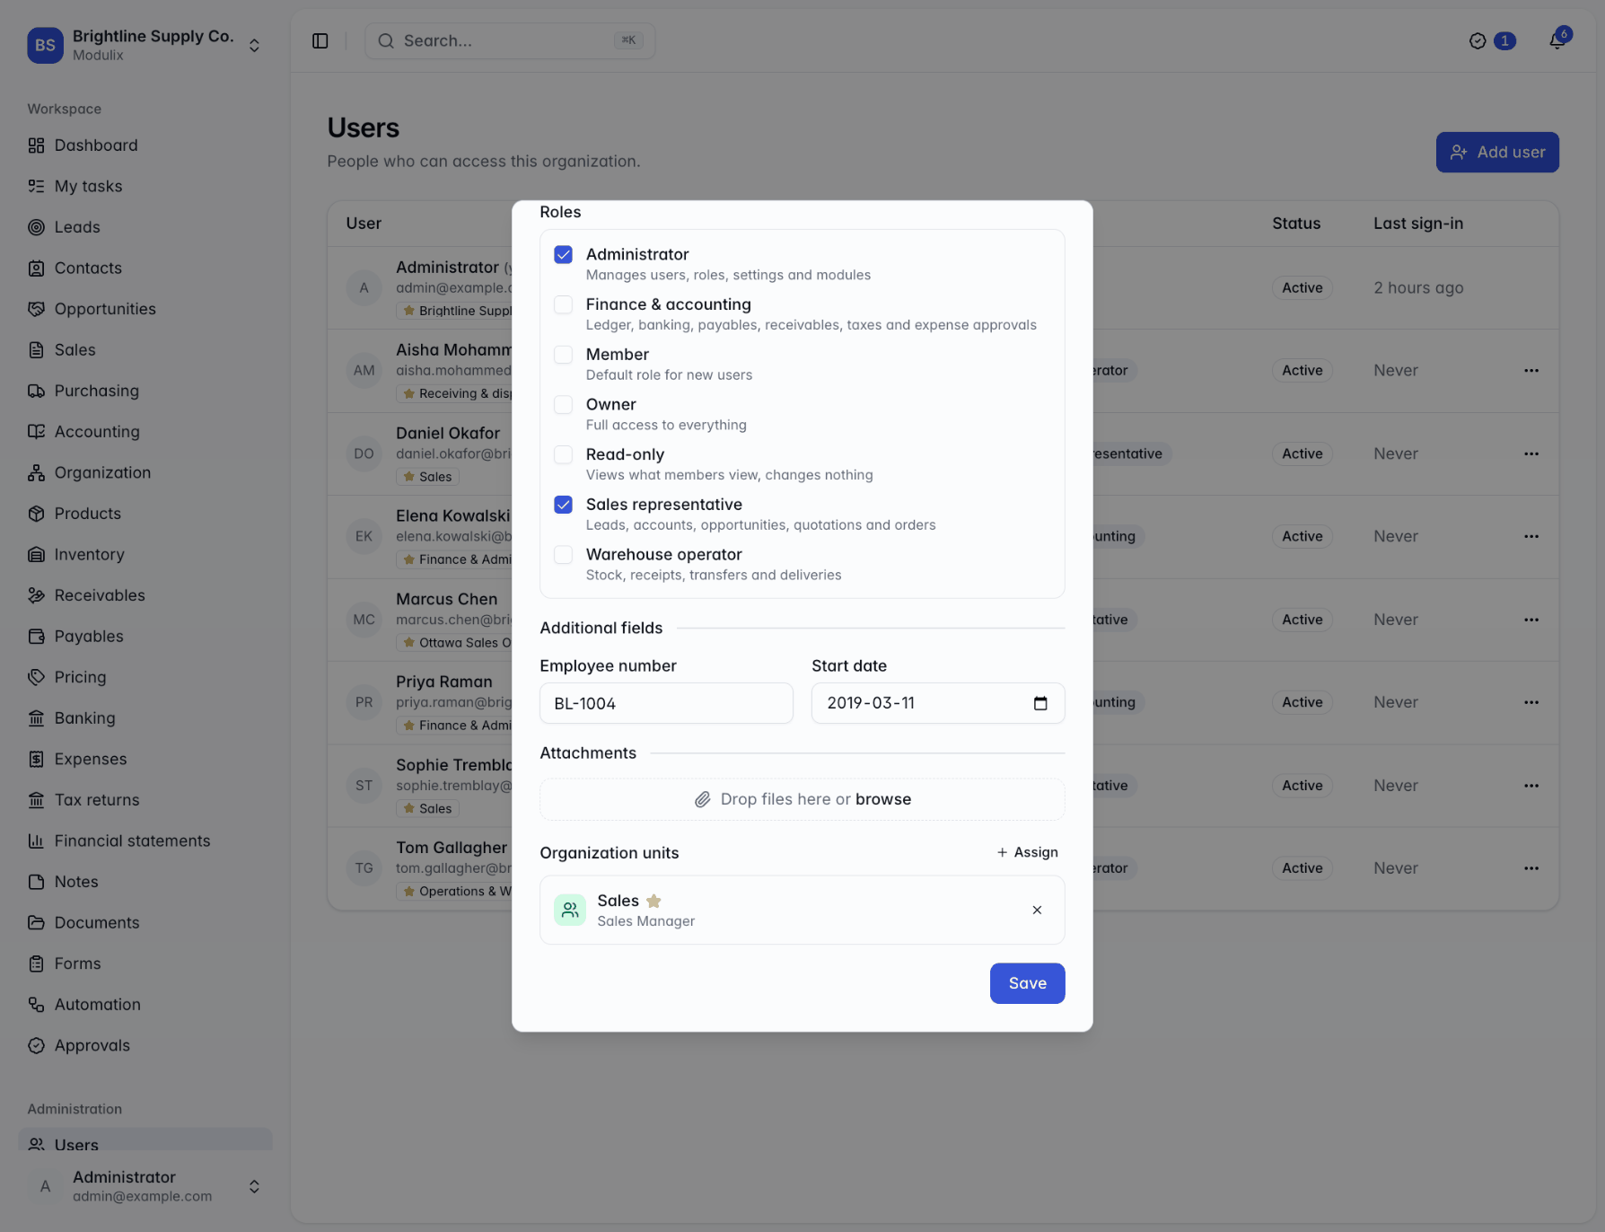Open row actions for Aisha Mohammed
This screenshot has height=1232, width=1605.
1531,371
